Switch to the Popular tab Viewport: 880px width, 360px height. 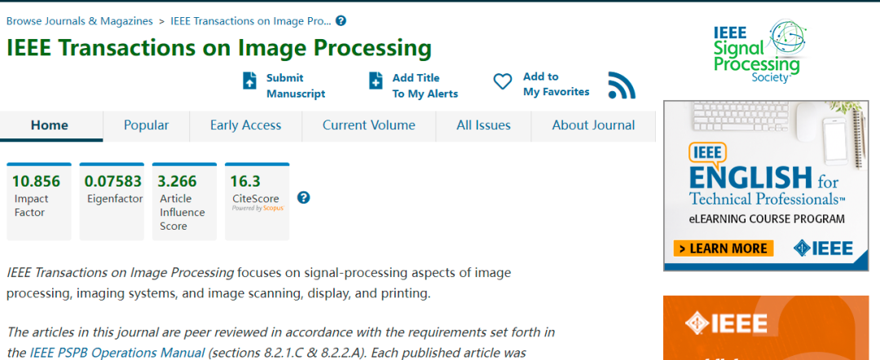click(x=147, y=125)
